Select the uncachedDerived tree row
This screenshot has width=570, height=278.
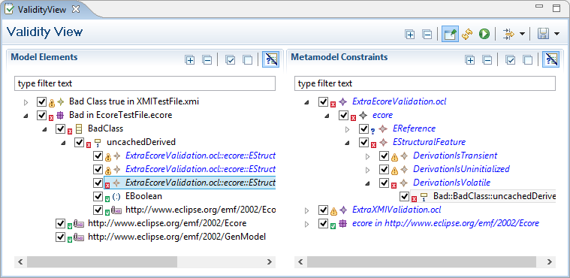(141, 142)
